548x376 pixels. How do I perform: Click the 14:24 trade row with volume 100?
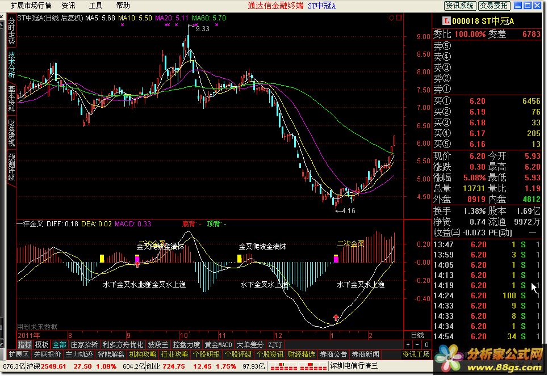coord(487,295)
